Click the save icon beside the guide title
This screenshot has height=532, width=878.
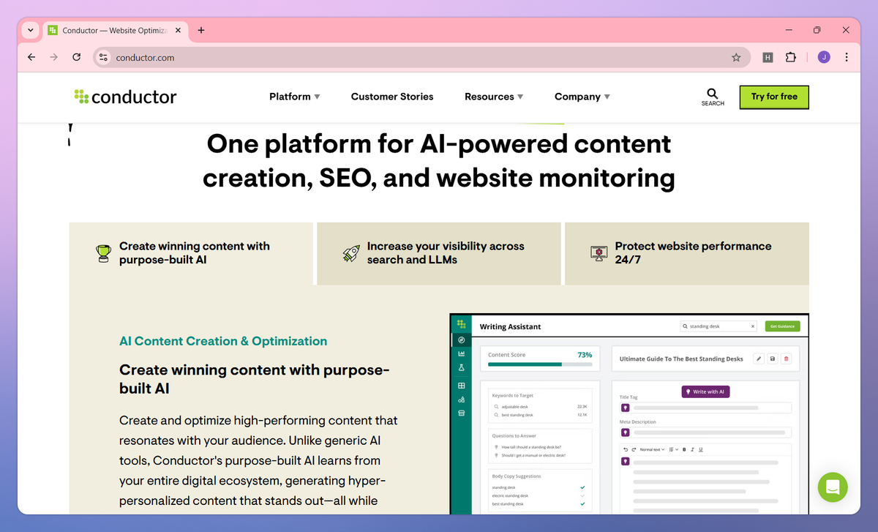click(773, 359)
